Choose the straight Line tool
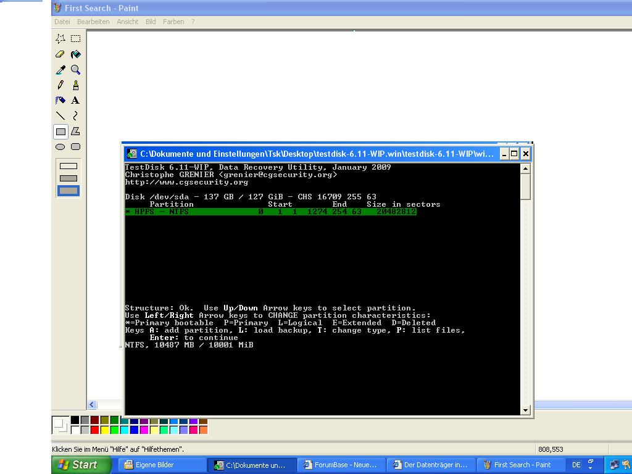This screenshot has width=632, height=474. (60, 115)
